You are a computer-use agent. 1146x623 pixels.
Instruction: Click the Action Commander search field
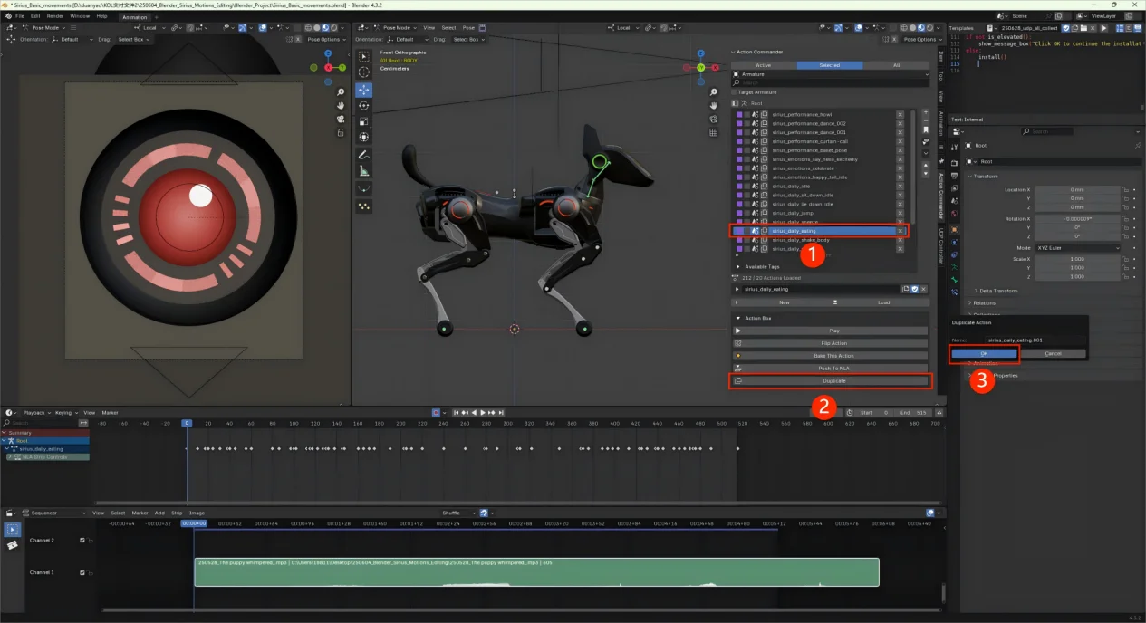(x=830, y=83)
